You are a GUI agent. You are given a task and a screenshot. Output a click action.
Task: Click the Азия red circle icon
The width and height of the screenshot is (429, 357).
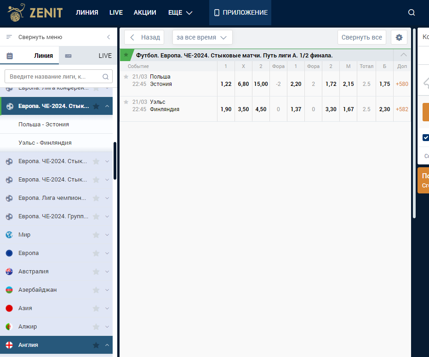9,308
